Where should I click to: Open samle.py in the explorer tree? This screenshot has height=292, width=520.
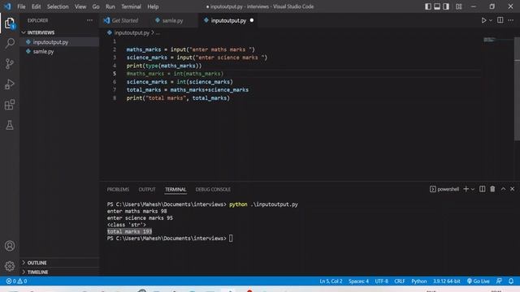pyautogui.click(x=59, y=52)
